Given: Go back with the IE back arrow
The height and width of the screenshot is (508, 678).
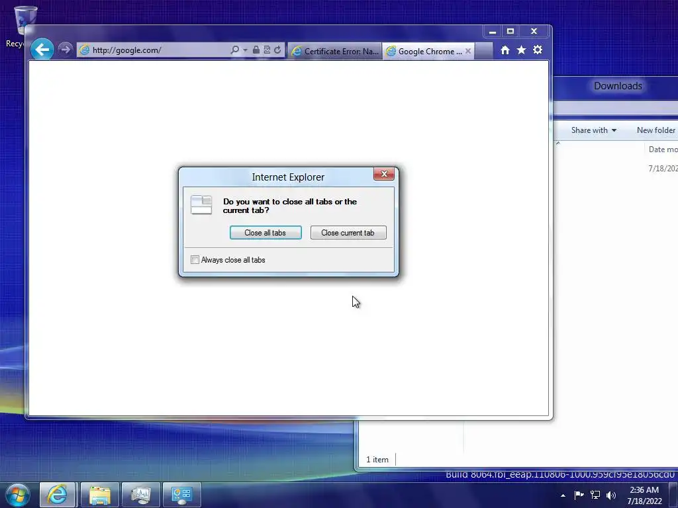Looking at the screenshot, I should (x=42, y=50).
